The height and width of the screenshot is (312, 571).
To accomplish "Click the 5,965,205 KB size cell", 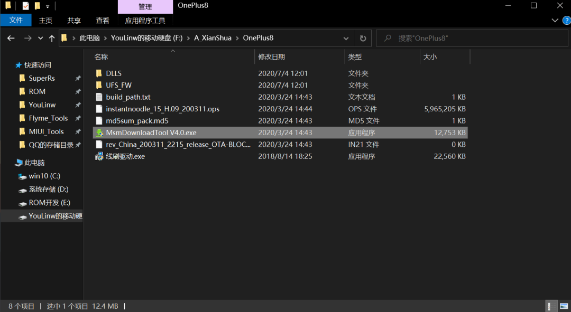I will [x=445, y=109].
